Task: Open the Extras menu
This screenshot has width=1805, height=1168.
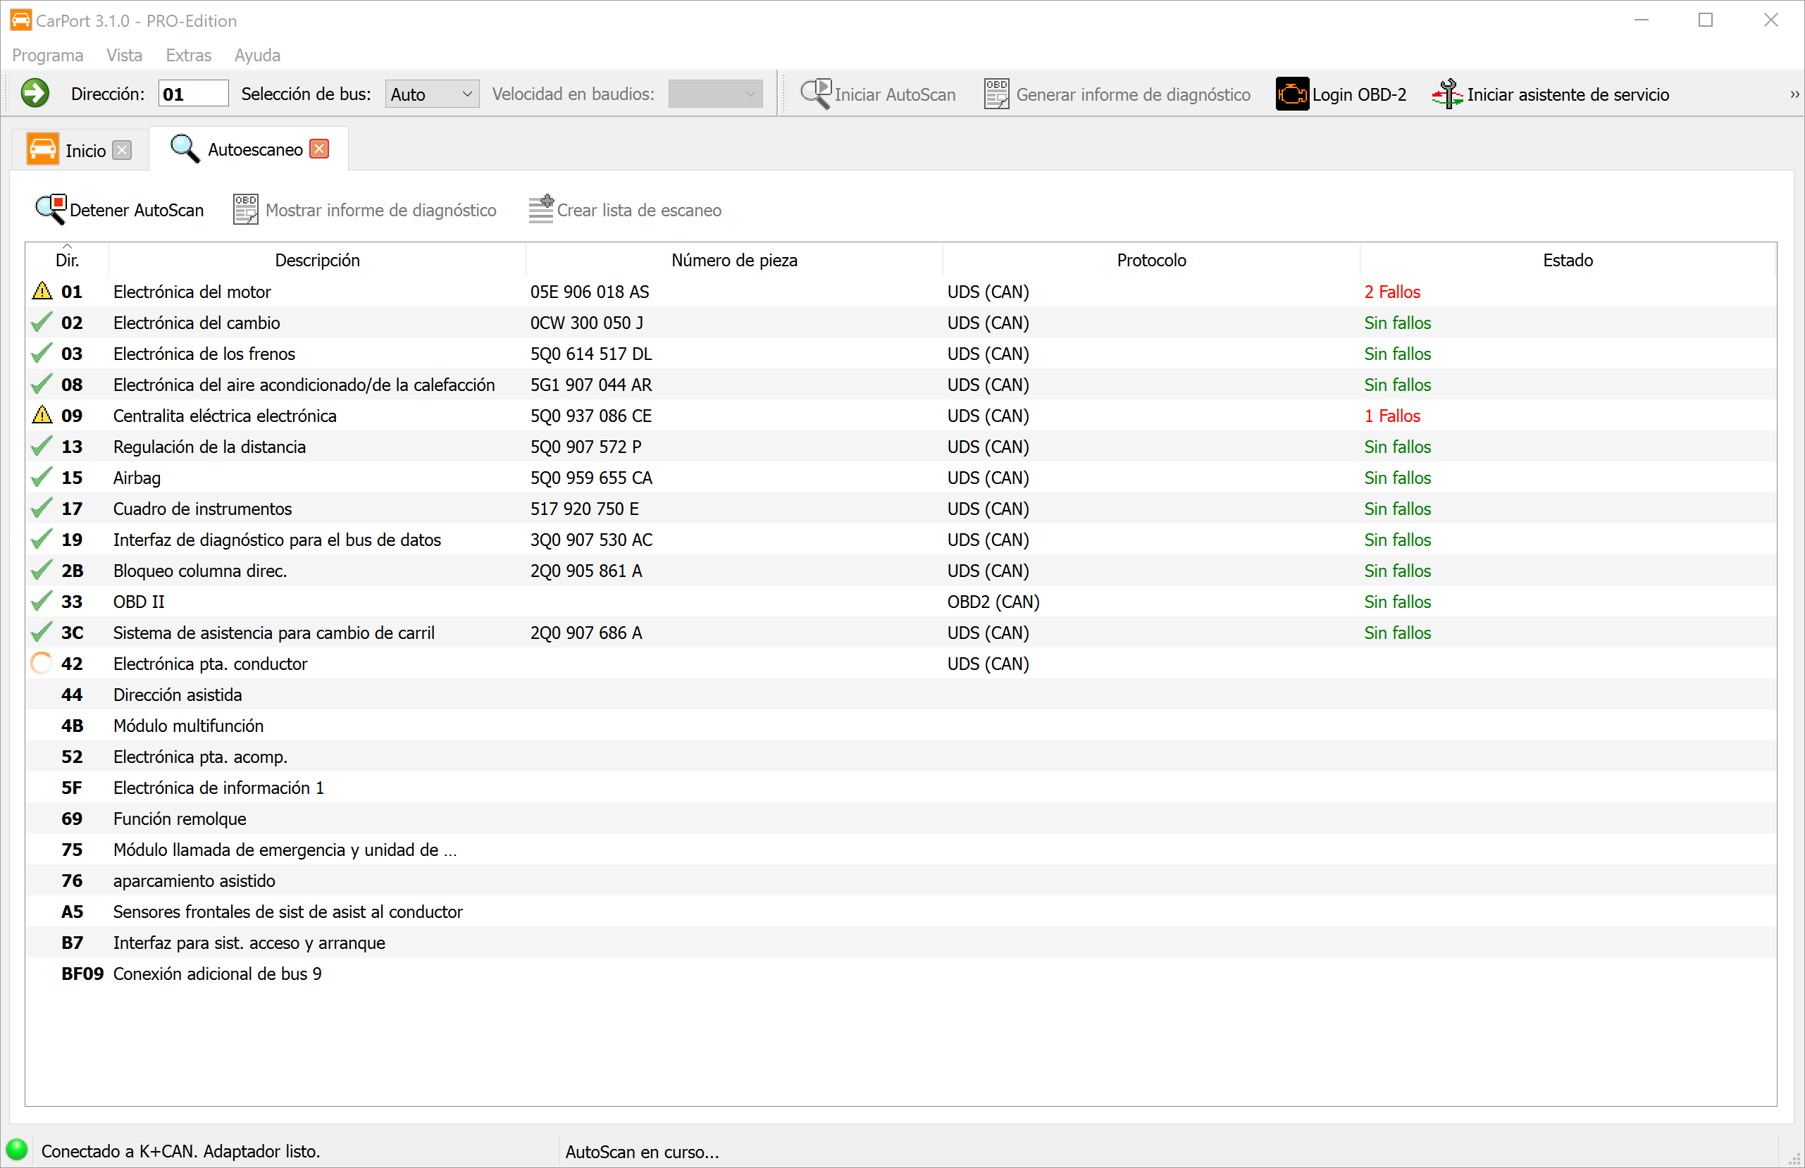Action: pyautogui.click(x=188, y=56)
